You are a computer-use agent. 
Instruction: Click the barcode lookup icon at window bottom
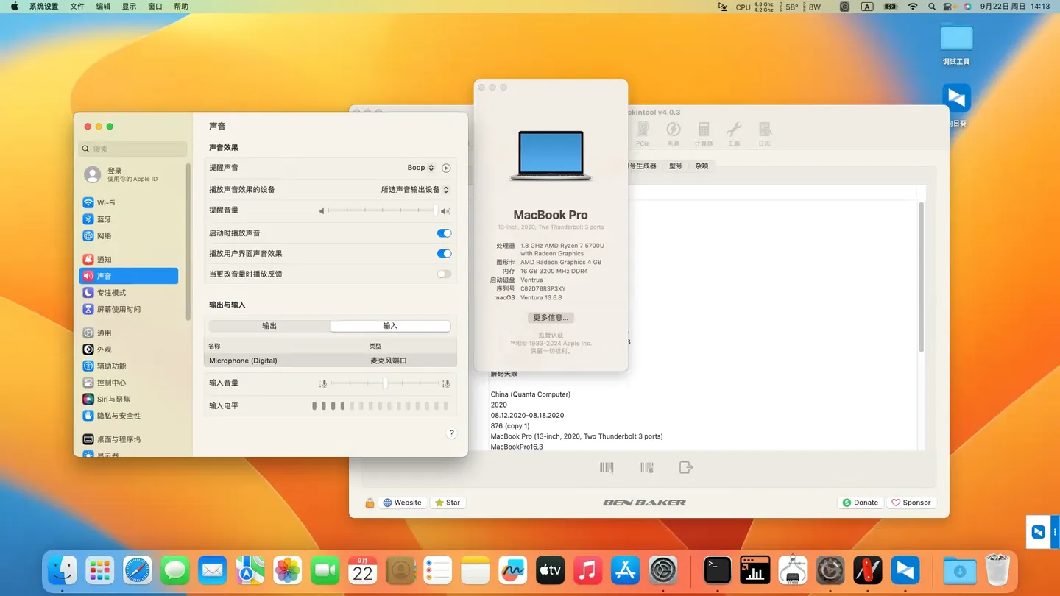(x=606, y=466)
